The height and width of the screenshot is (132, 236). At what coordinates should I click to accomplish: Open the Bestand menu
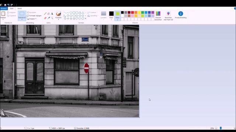coord(4,8)
